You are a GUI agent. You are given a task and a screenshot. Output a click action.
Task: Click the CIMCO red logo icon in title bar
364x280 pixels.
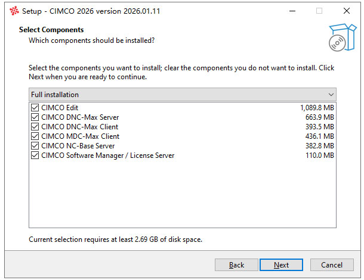click(14, 11)
